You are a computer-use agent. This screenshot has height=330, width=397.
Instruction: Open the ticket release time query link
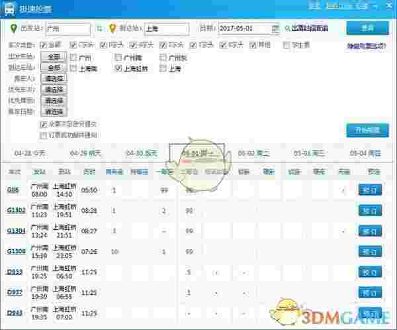point(310,28)
